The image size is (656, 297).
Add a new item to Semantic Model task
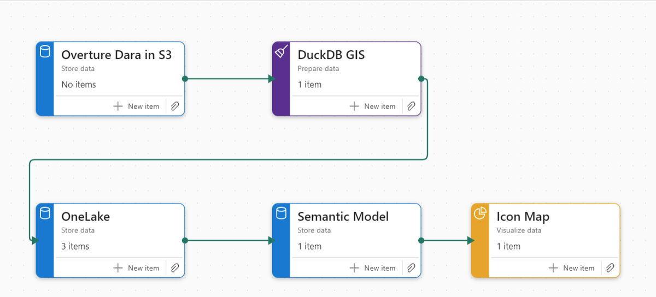click(372, 268)
